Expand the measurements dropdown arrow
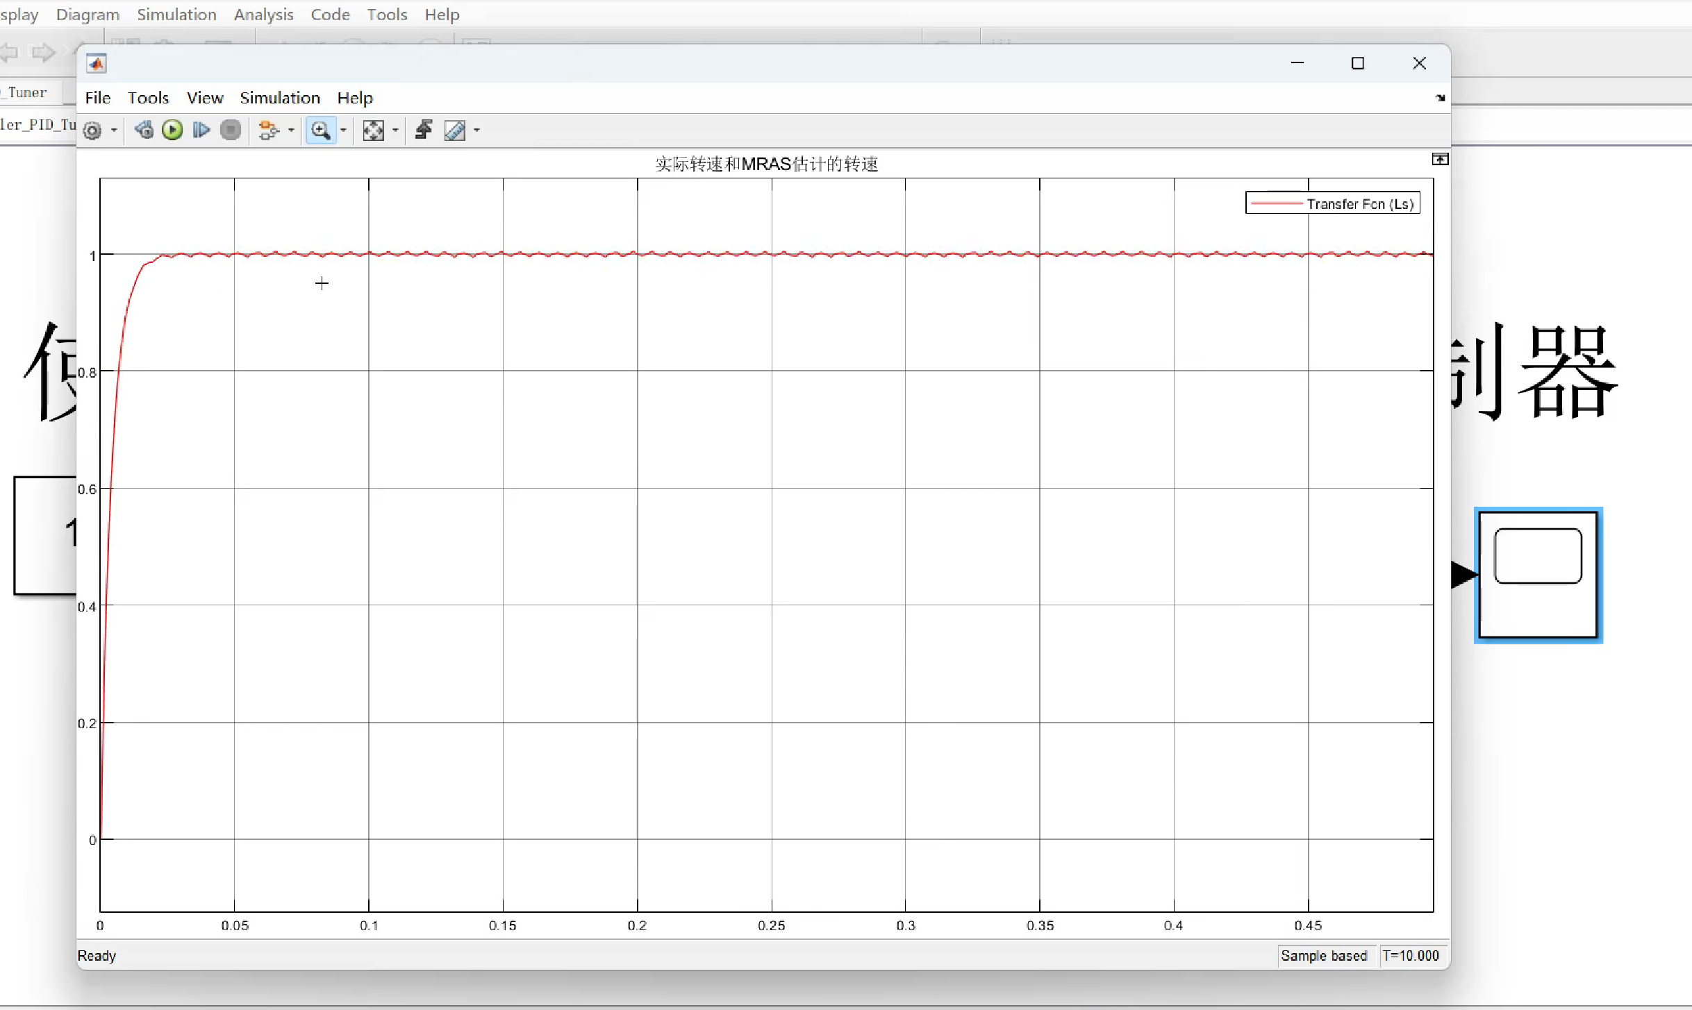The width and height of the screenshot is (1692, 1010). pyautogui.click(x=476, y=131)
